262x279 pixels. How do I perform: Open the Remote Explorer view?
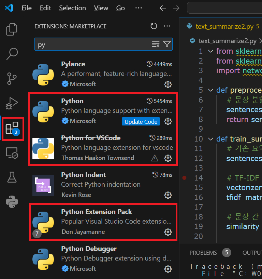pos(12,153)
